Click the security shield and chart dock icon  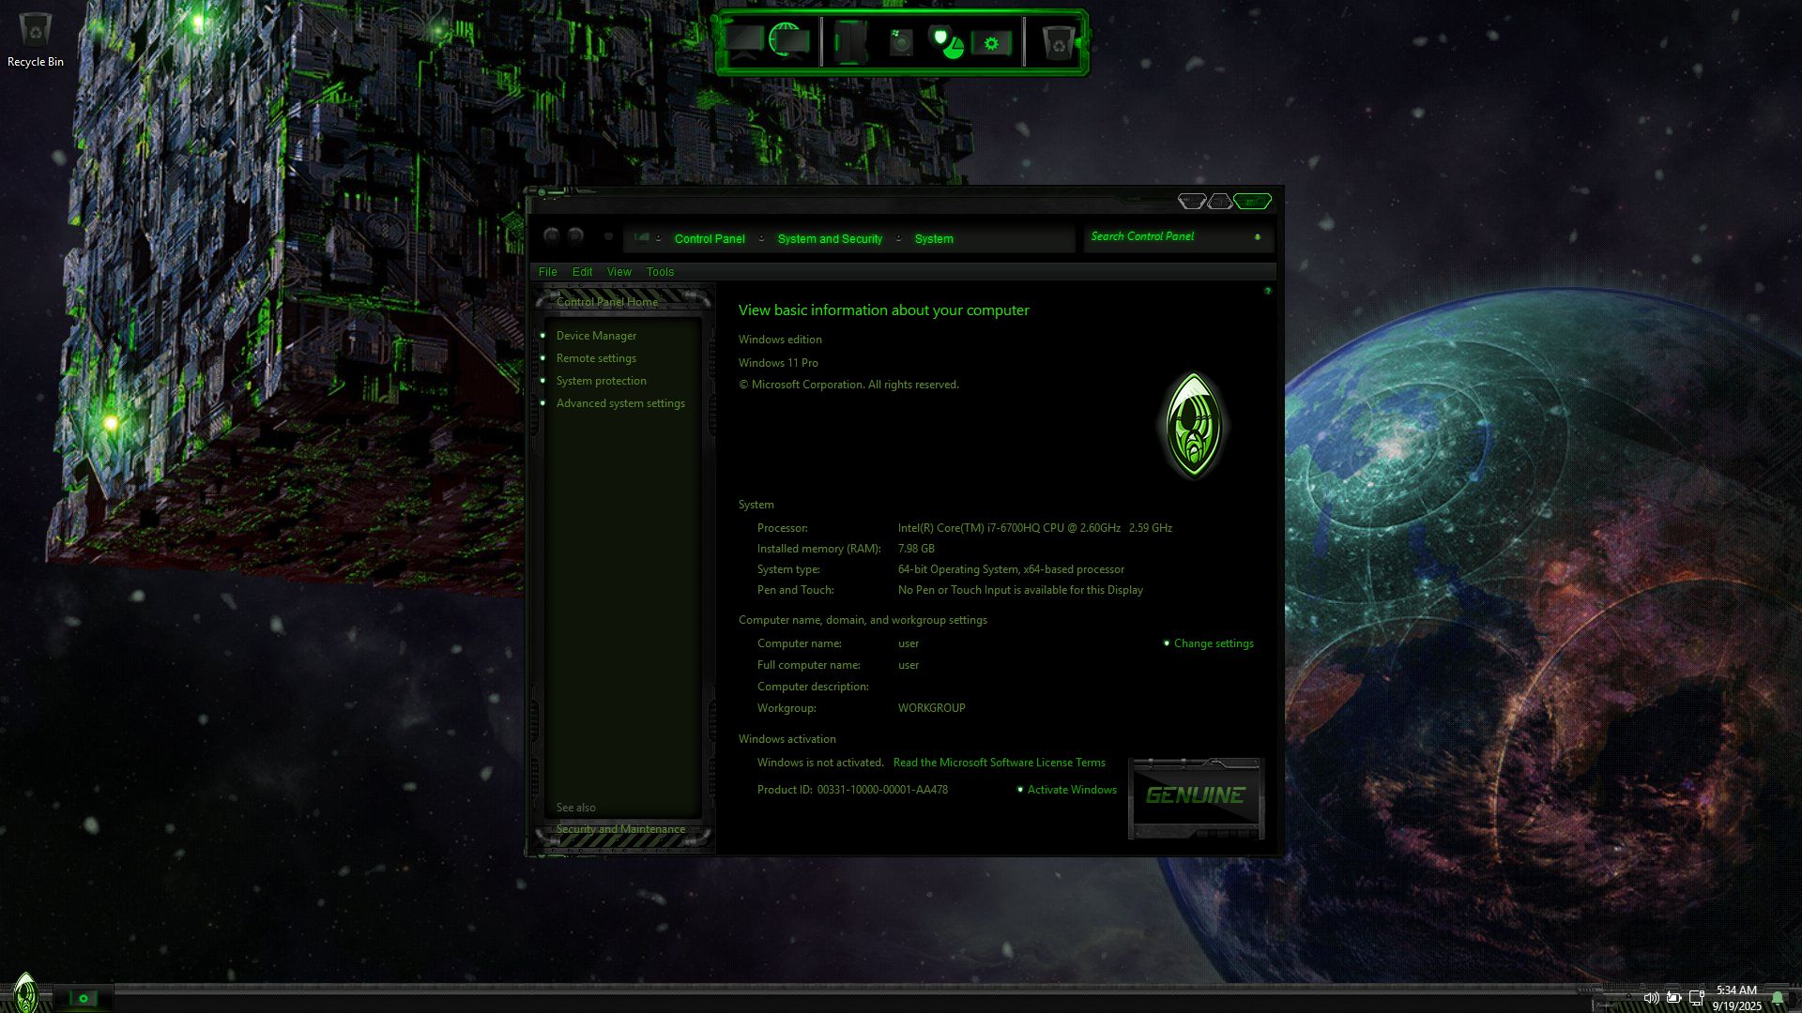coord(946,42)
